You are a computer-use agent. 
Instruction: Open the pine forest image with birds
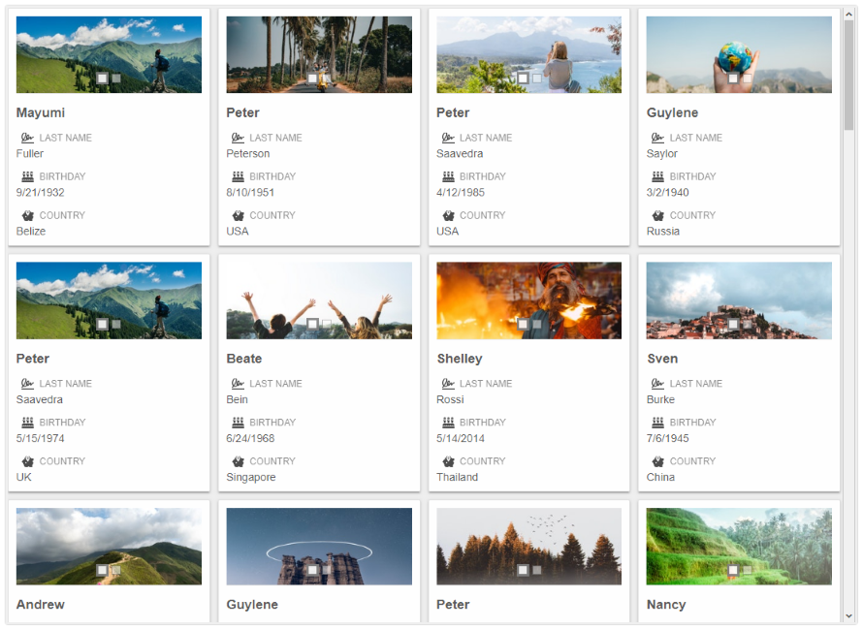coord(528,546)
